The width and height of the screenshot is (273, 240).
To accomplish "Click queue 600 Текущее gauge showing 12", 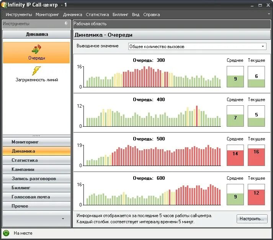I will click(x=256, y=195).
